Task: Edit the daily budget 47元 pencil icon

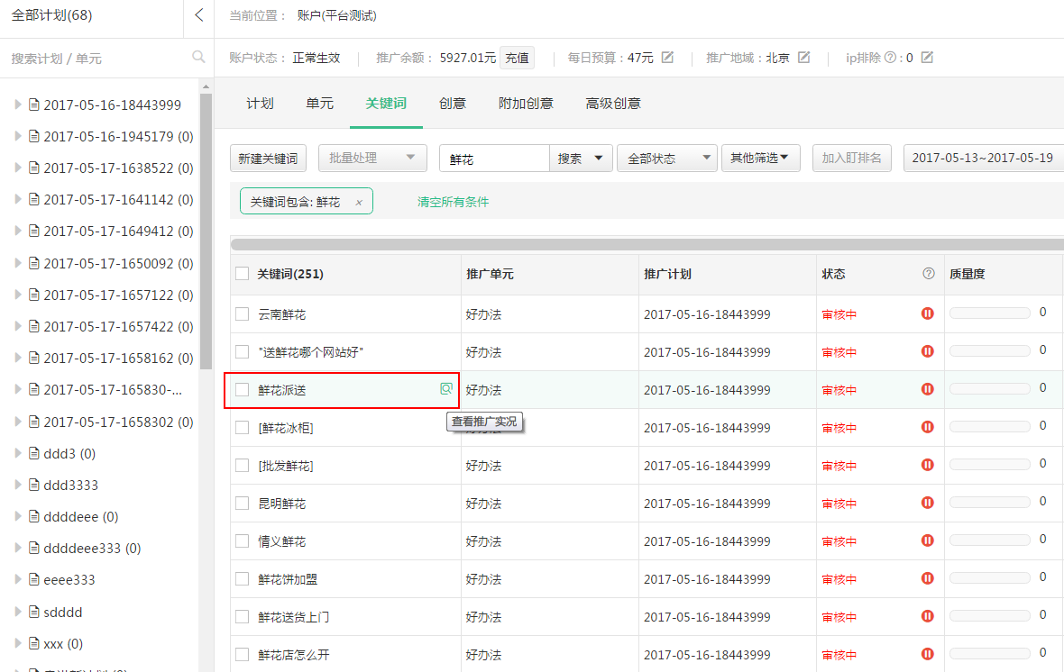Action: click(668, 58)
